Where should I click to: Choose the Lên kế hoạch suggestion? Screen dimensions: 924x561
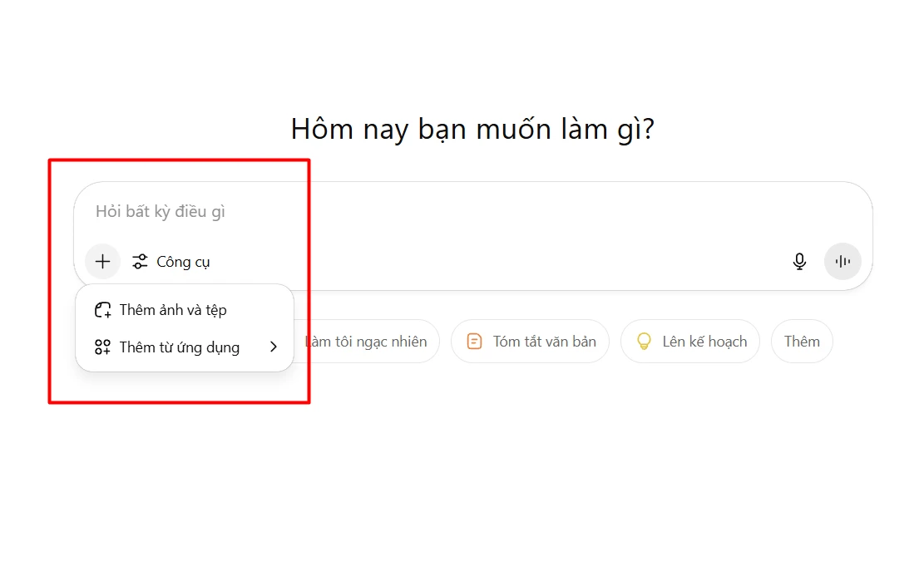tap(690, 342)
